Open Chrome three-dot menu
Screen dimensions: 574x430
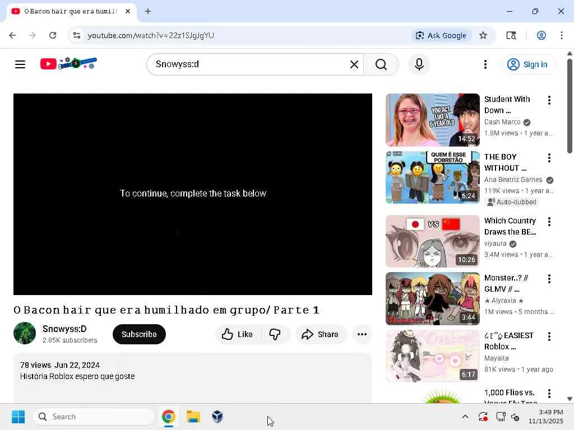(562, 35)
